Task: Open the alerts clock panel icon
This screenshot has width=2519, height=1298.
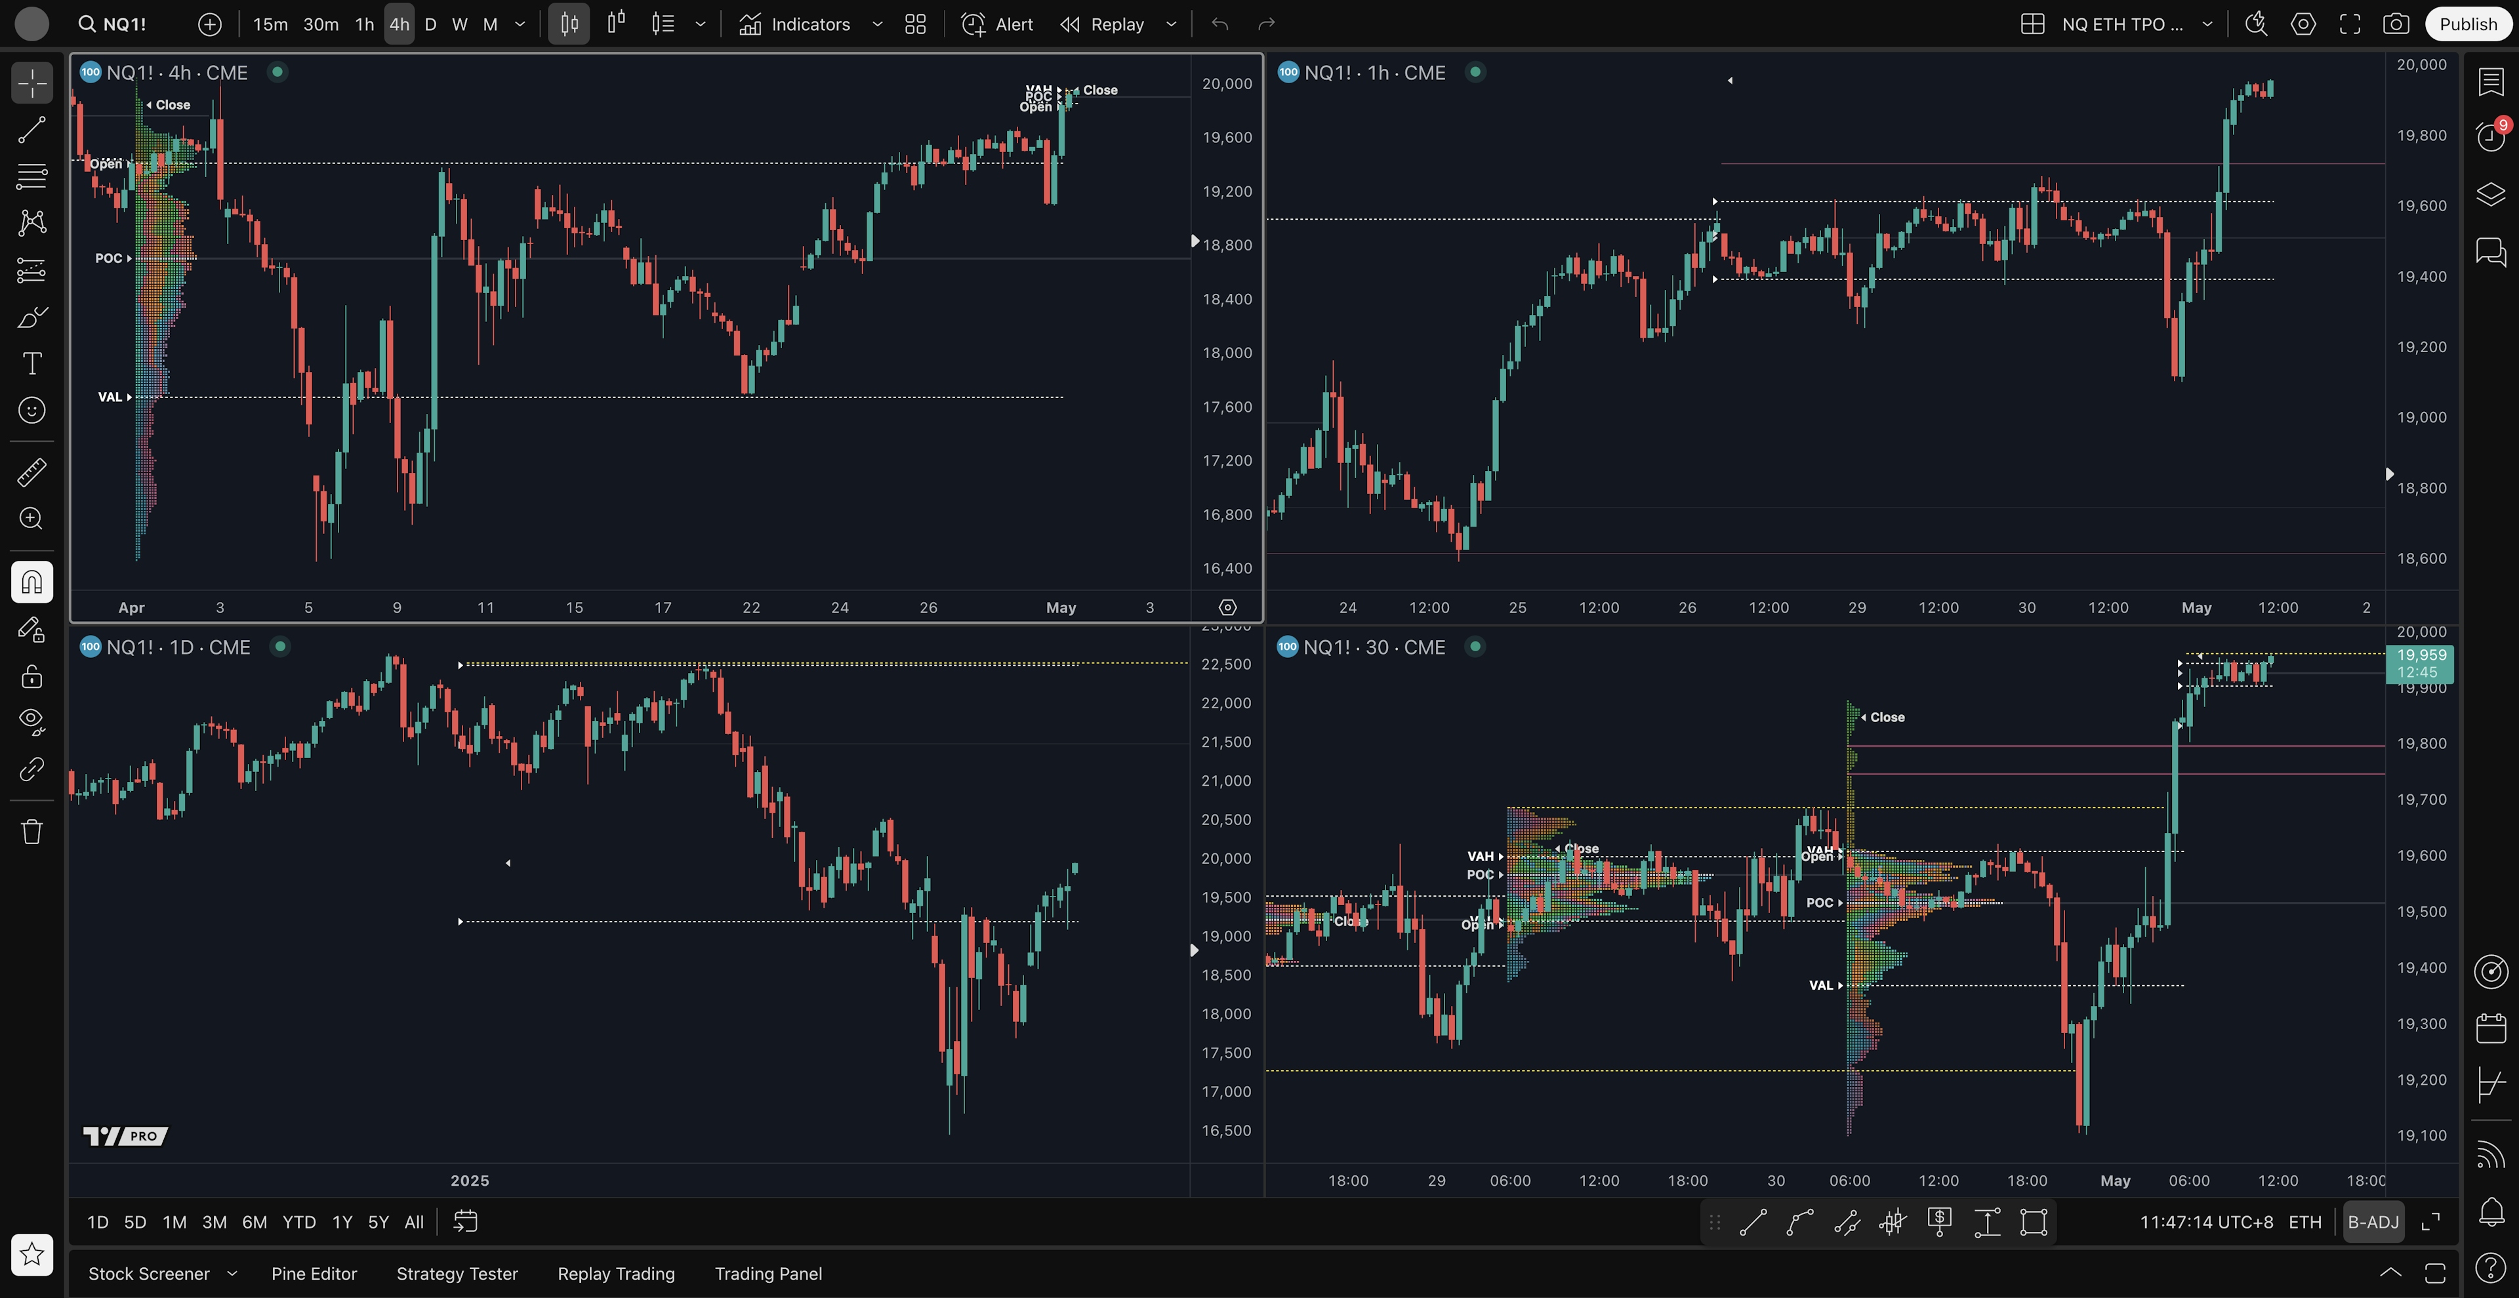Action: point(2489,137)
